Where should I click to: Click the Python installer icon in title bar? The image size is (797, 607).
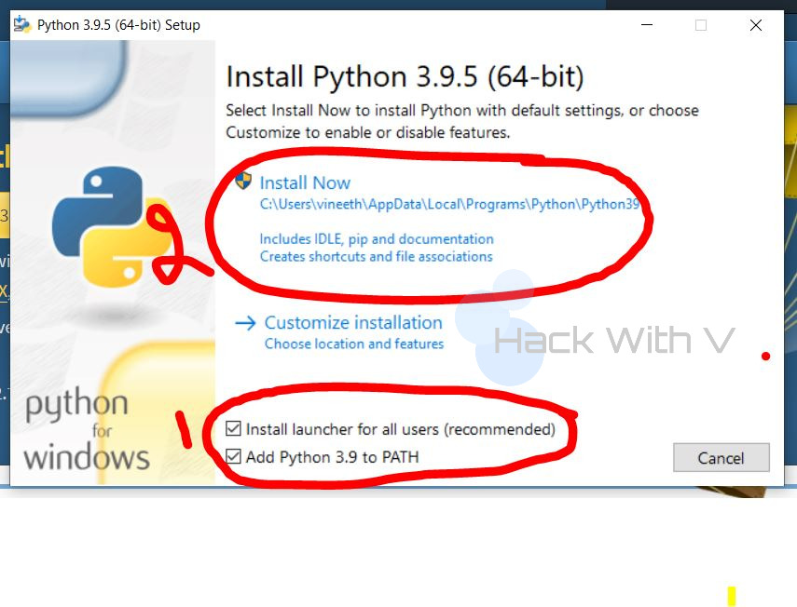21,24
